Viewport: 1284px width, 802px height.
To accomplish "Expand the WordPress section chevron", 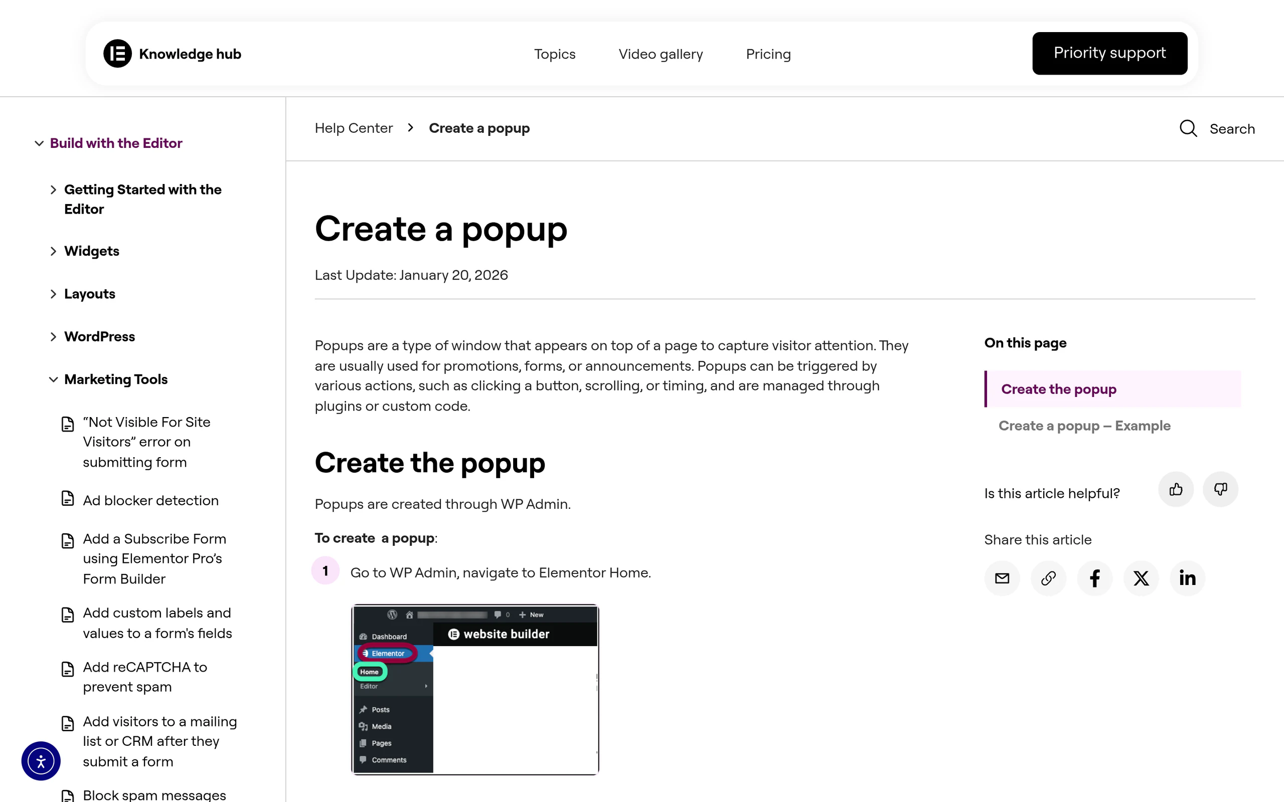I will (53, 337).
